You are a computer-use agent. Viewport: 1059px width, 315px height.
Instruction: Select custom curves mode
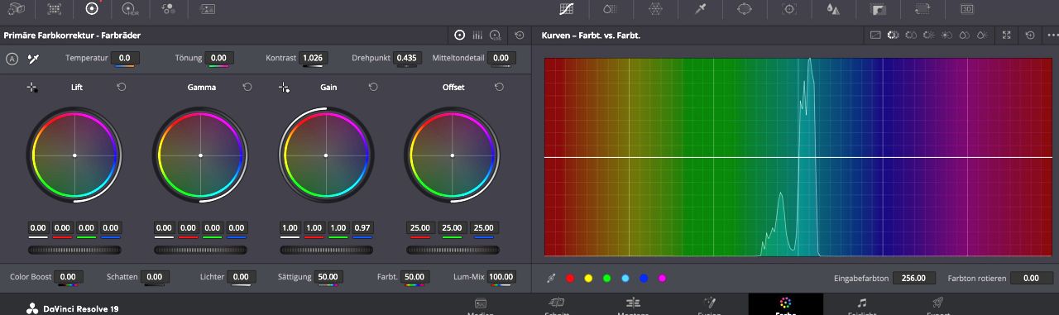[x=875, y=36]
